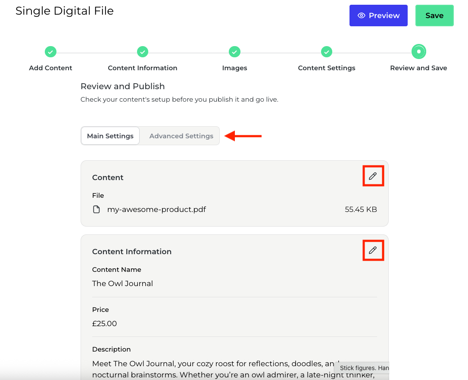Viewport: 468px width, 380px height.
Task: Click the £25.00 price value
Action: (x=104, y=324)
